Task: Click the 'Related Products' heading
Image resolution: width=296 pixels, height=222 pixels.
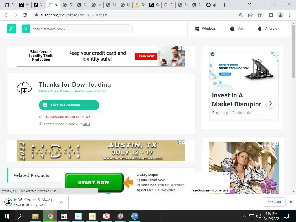Action: coord(31,175)
